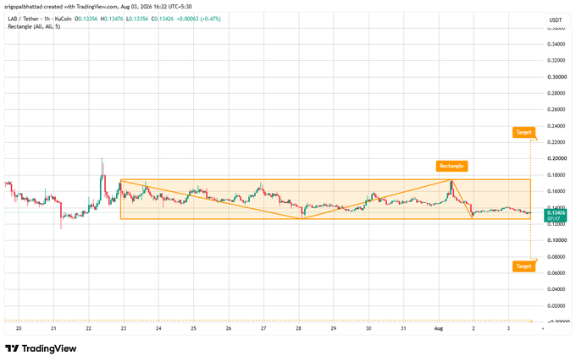The image size is (576, 362).
Task: Click the change value +0.00063 (+0.47%)
Action: coord(199,19)
